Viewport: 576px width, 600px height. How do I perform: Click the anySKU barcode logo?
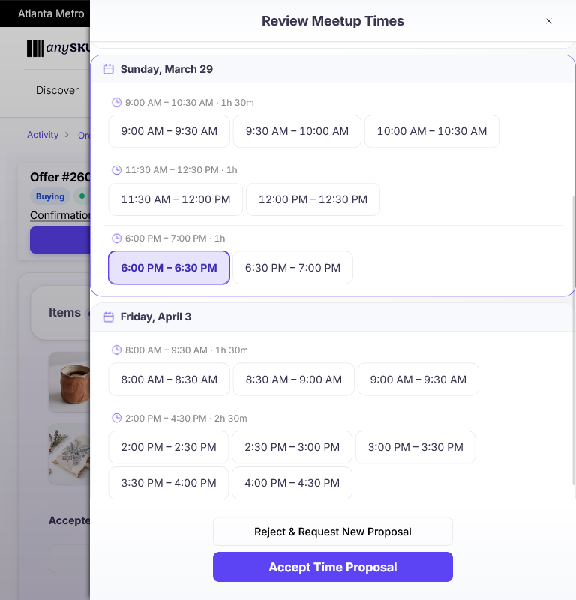[58, 48]
